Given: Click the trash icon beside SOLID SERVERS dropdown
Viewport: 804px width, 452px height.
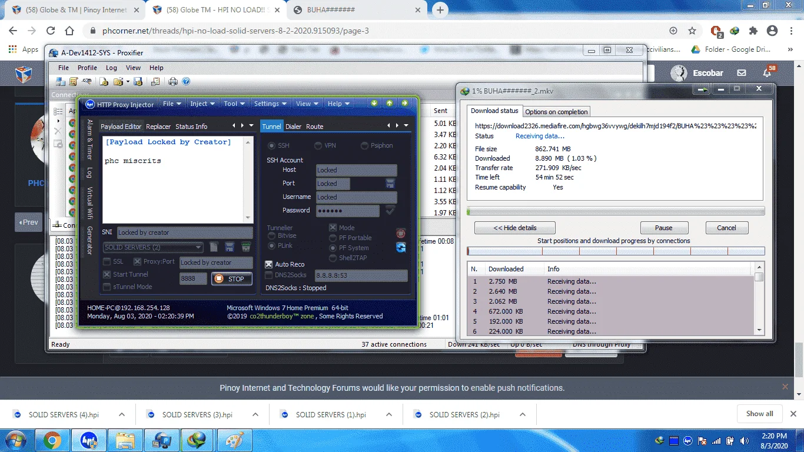Looking at the screenshot, I should pos(246,247).
